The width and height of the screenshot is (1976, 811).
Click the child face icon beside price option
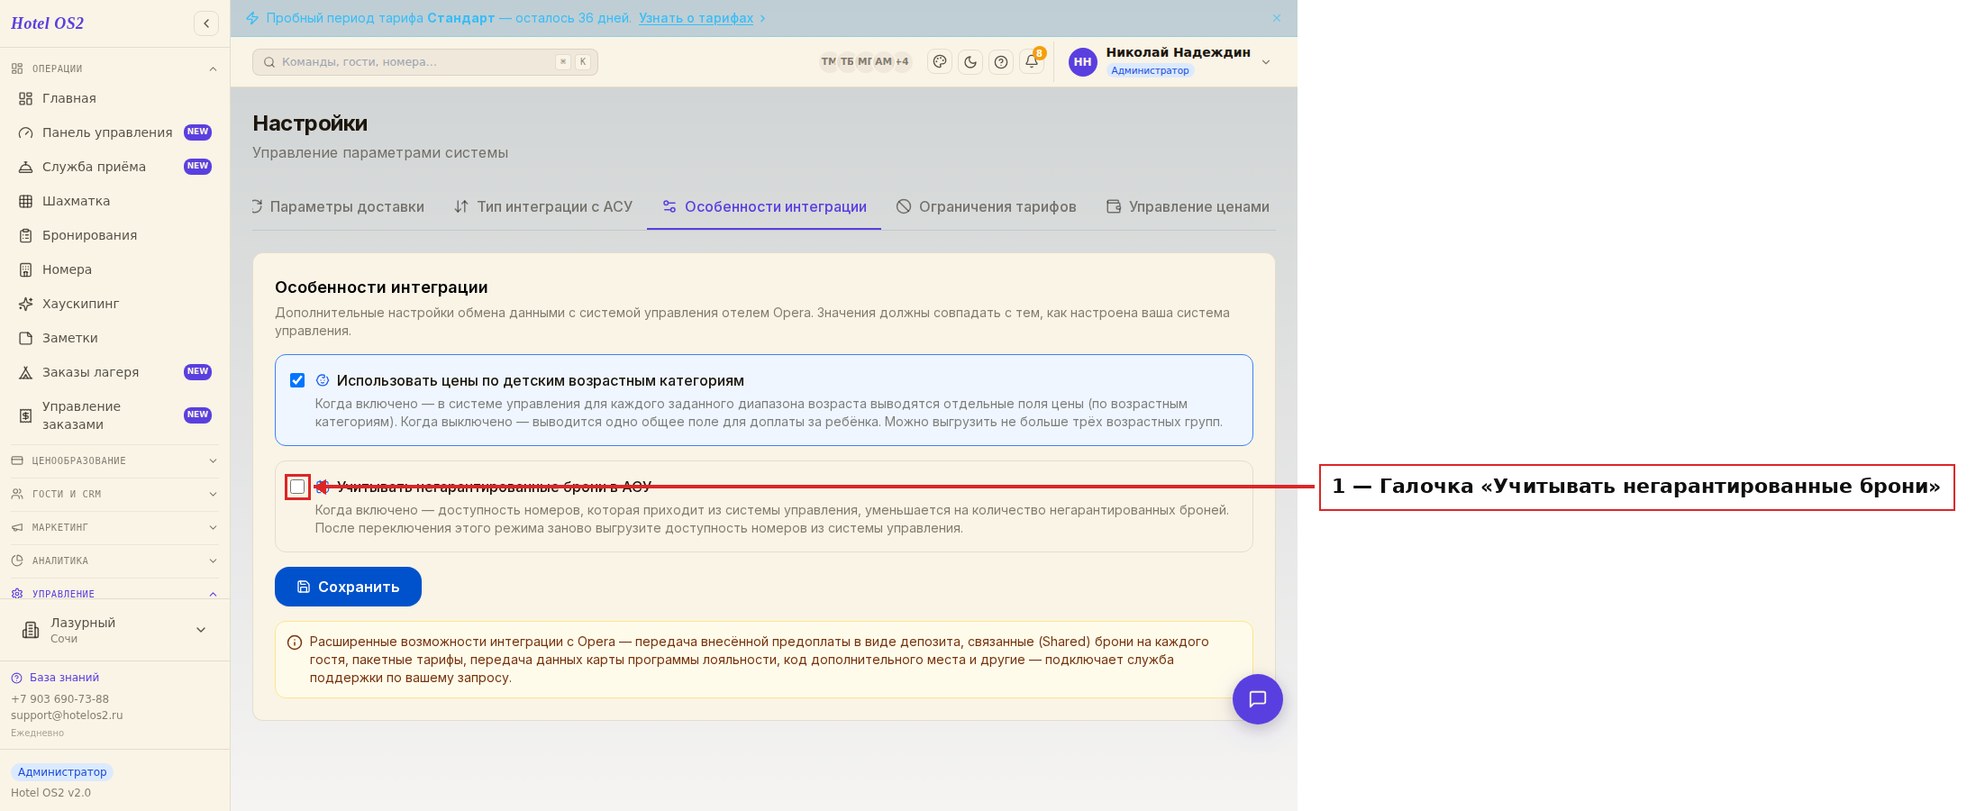pos(323,380)
